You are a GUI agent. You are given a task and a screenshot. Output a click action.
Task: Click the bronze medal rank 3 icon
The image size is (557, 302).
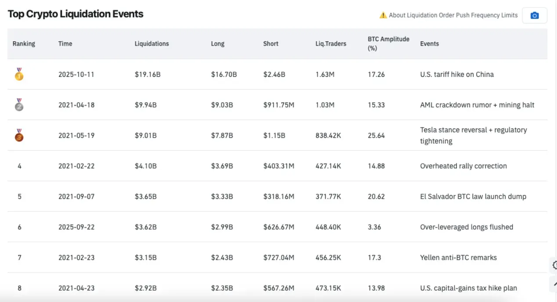pyautogui.click(x=19, y=135)
